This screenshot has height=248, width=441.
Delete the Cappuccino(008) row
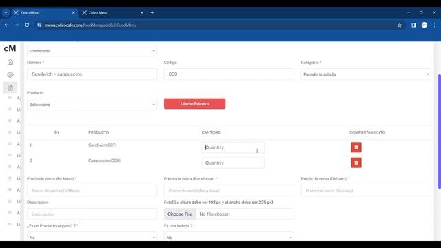(x=356, y=163)
